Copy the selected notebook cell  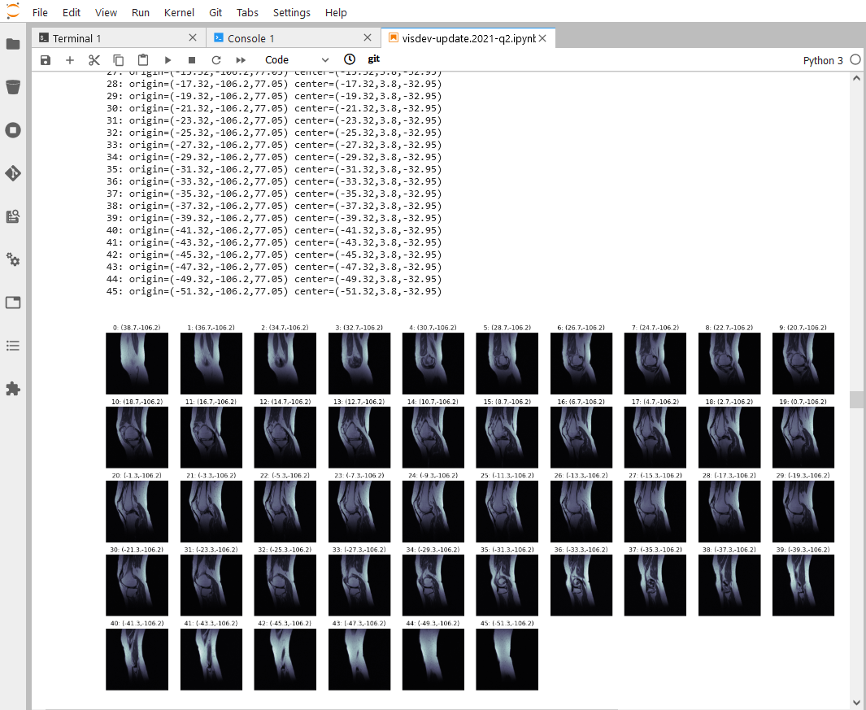(118, 59)
